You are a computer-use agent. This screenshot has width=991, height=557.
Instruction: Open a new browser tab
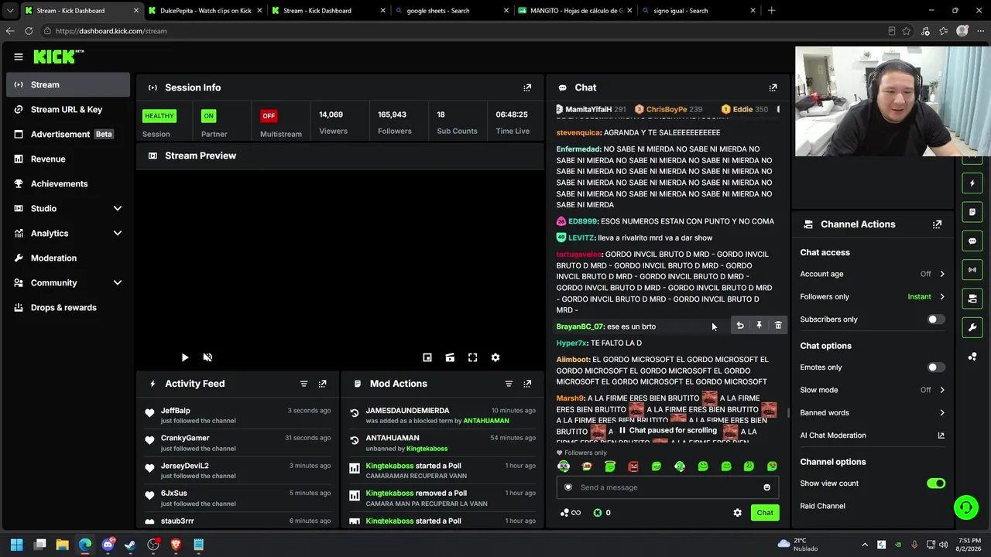tap(771, 11)
